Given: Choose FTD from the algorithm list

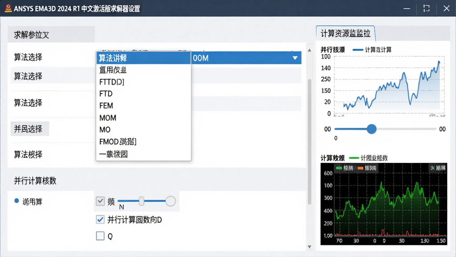Looking at the screenshot, I should point(144,94).
